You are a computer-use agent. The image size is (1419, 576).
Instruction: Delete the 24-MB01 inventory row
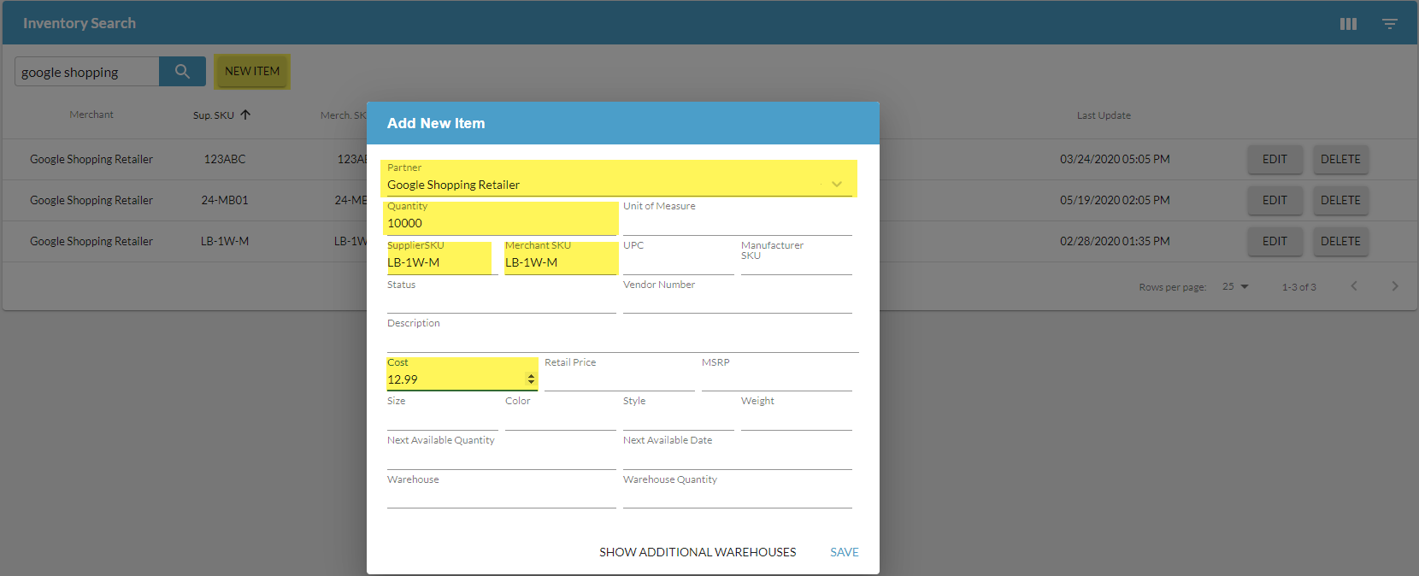pyautogui.click(x=1340, y=200)
